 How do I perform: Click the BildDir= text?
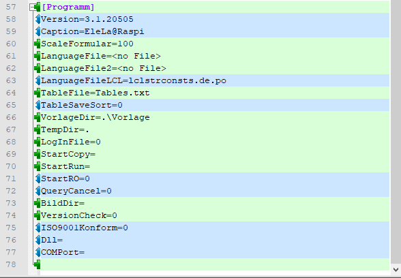(63, 203)
